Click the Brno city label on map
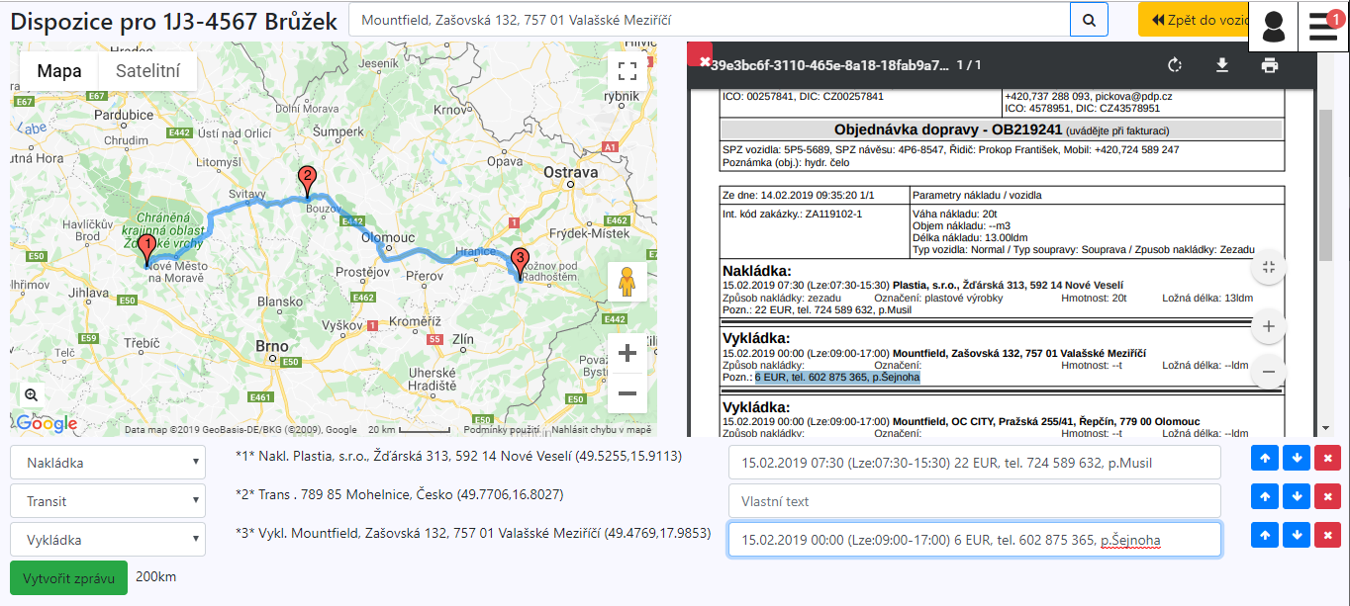The image size is (1350, 606). [x=272, y=346]
